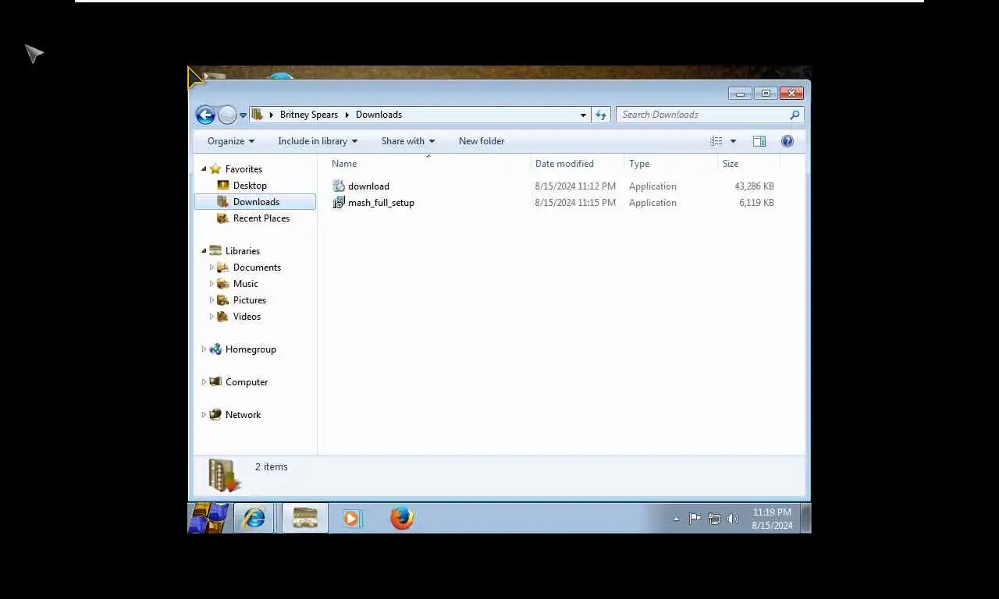Image resolution: width=999 pixels, height=599 pixels.
Task: Open Action Center flag icon
Action: point(695,519)
